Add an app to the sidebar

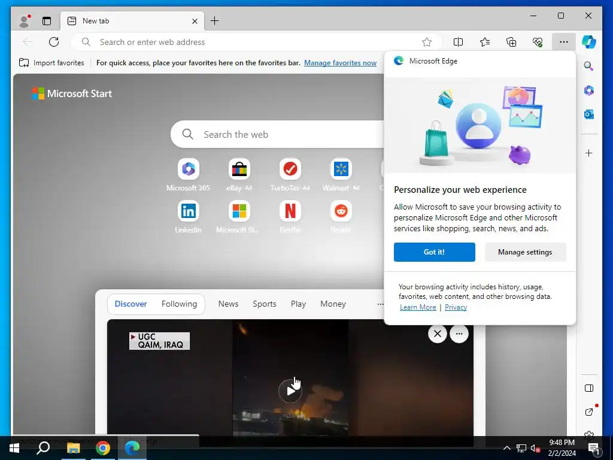589,153
